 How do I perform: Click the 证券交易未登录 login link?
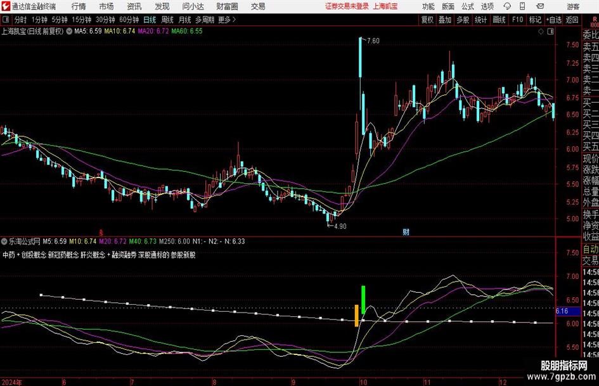pos(347,6)
